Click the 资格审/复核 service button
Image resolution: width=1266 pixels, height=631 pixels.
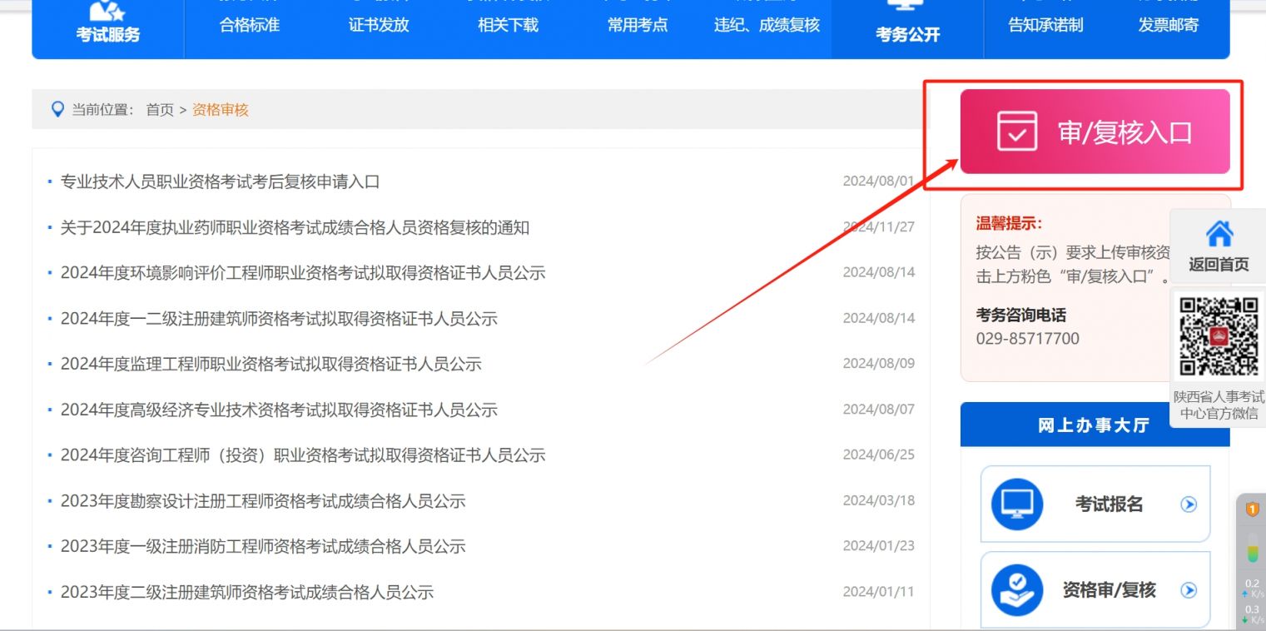(x=1095, y=590)
